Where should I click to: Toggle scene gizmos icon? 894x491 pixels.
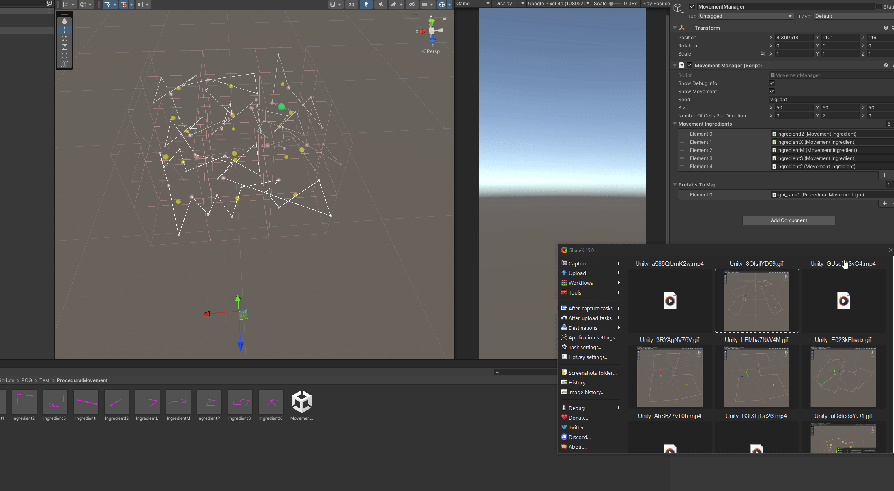point(442,4)
